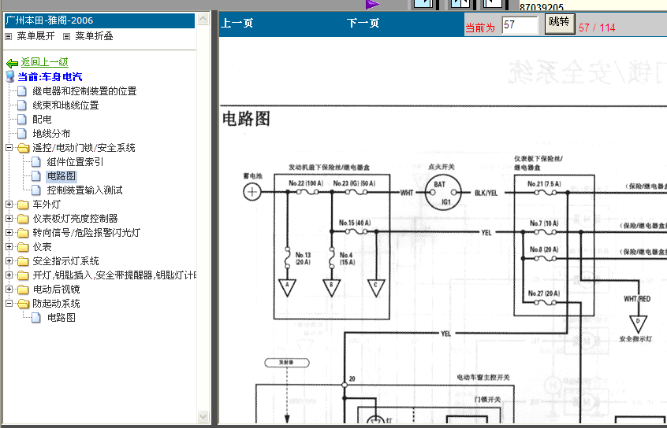Click folder icon of 开灯,钥匙插入 item

[23, 276]
